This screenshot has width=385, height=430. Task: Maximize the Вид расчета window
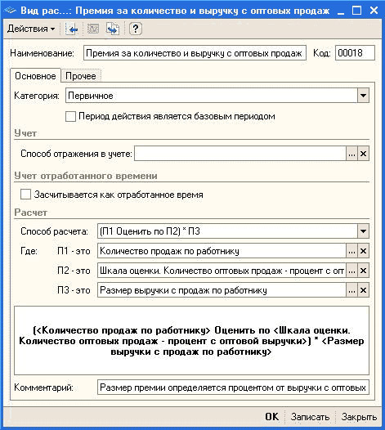[356, 11]
